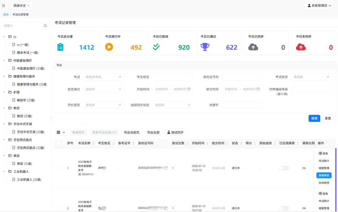Screen dimensions: 338x212
Task: Select tree item 工业机器人 (三级)
Action: [29, 179]
